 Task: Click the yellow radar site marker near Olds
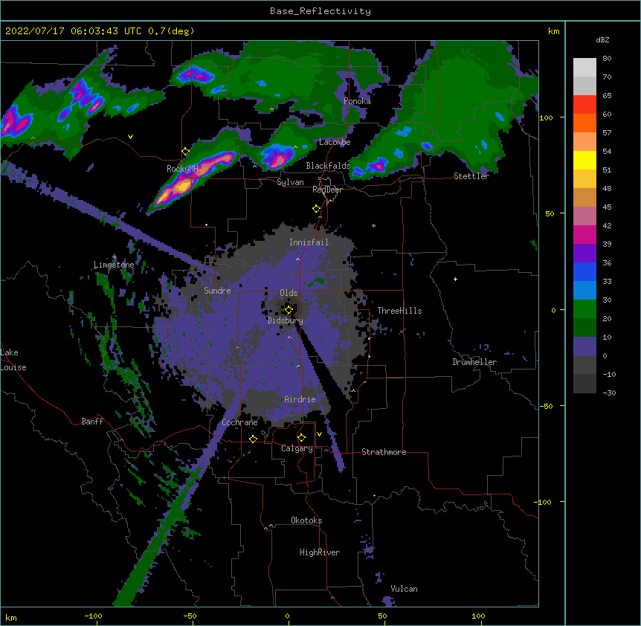click(x=289, y=310)
